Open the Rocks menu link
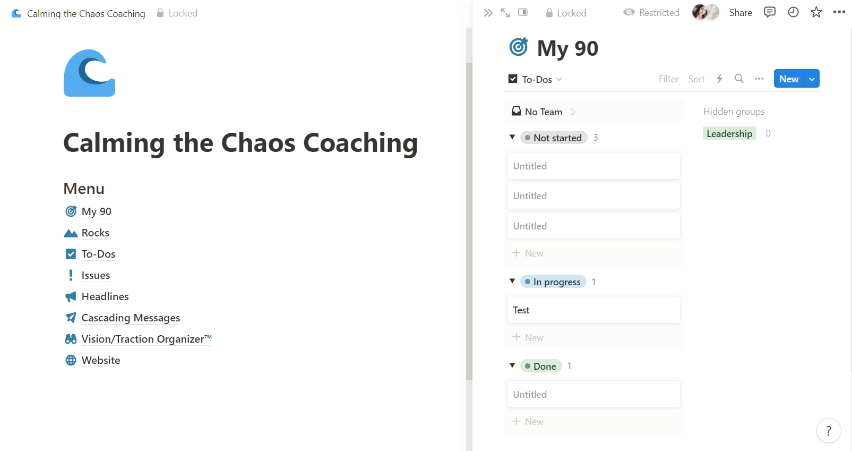 pos(95,233)
